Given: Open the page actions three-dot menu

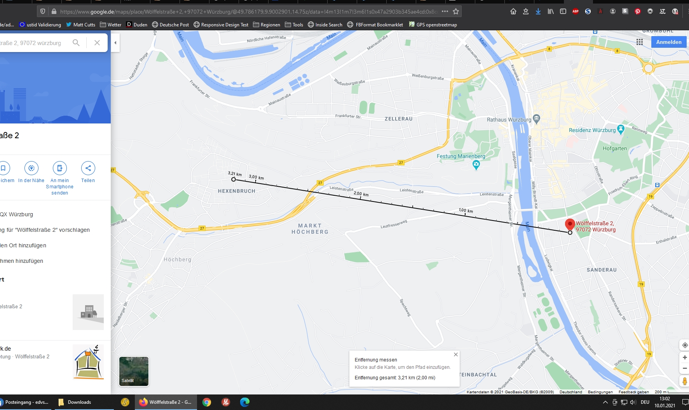Looking at the screenshot, I should [445, 12].
